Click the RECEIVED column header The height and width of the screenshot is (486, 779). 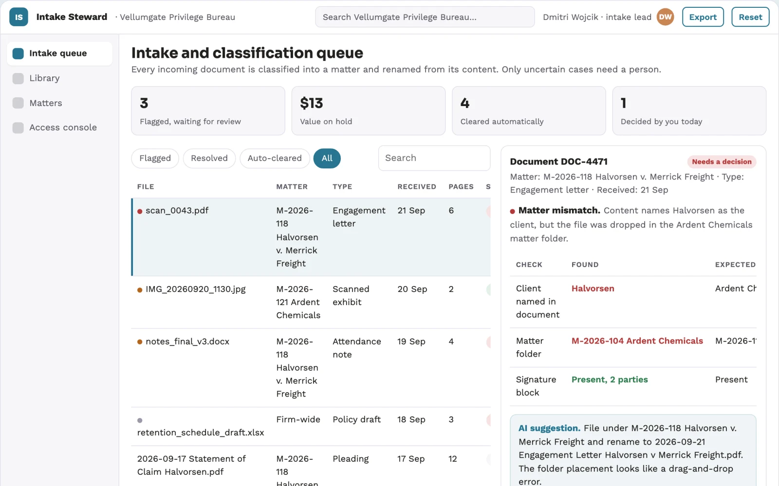(x=417, y=187)
